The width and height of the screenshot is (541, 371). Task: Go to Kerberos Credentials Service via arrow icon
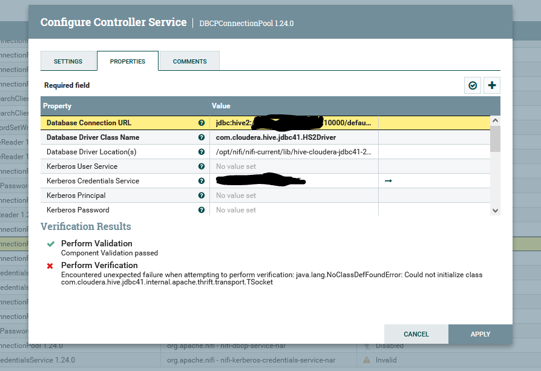[x=388, y=181]
